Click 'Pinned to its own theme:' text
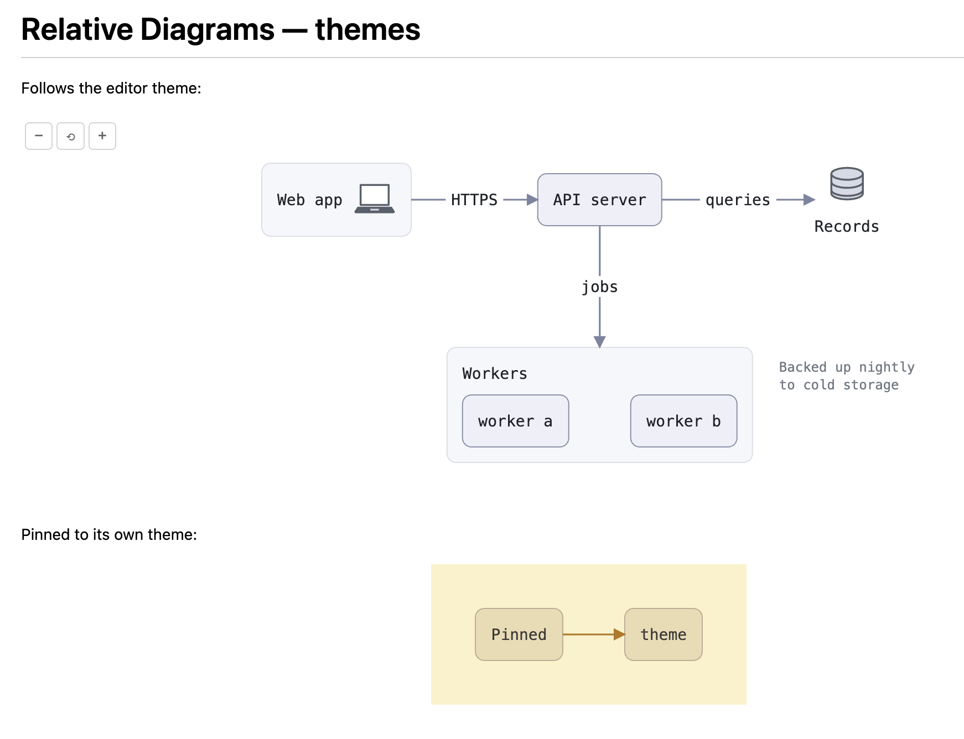 (x=109, y=534)
